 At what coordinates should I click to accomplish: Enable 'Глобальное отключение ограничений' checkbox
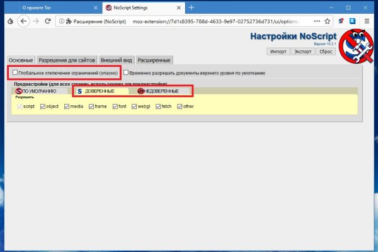tap(16, 72)
